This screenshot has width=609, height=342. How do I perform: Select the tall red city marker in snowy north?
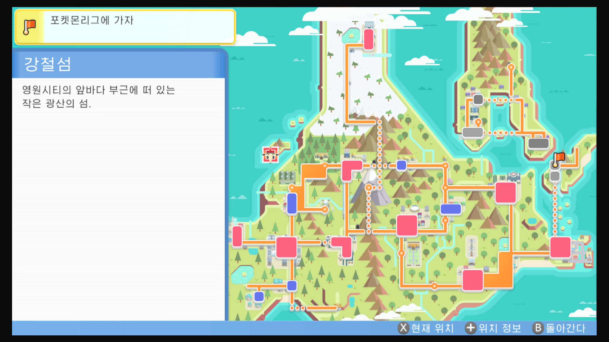point(369,39)
